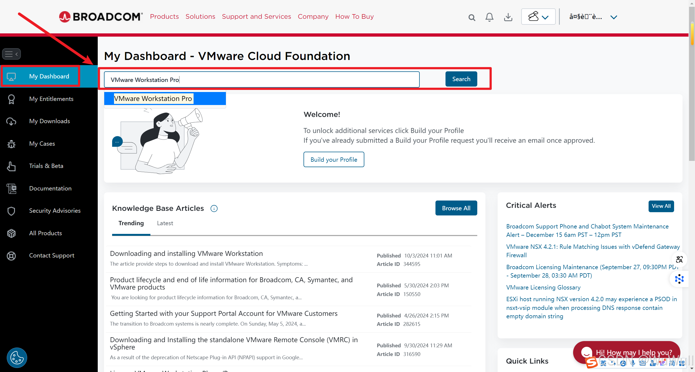This screenshot has width=695, height=372.
Task: Open the user account dropdown chevron
Action: [614, 17]
